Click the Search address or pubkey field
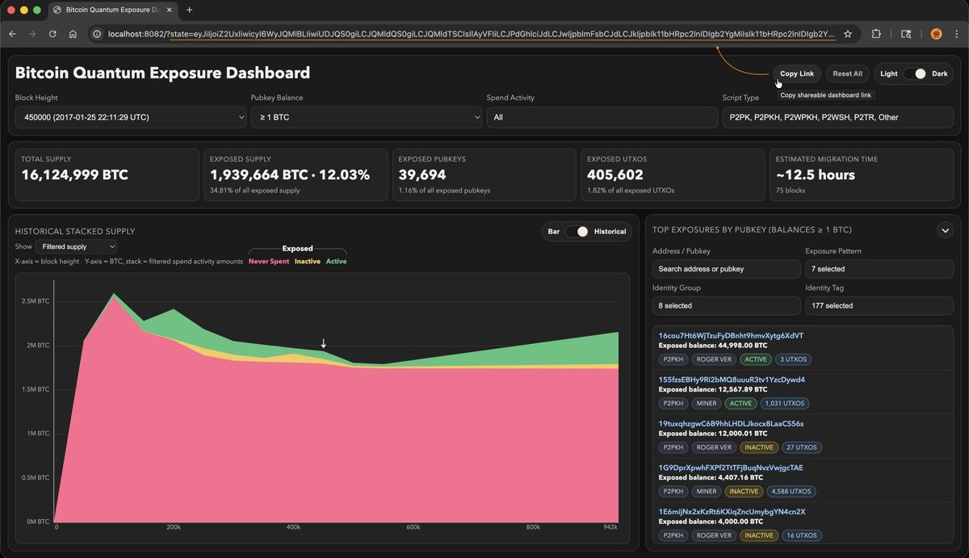This screenshot has height=558, width=969. click(x=726, y=269)
